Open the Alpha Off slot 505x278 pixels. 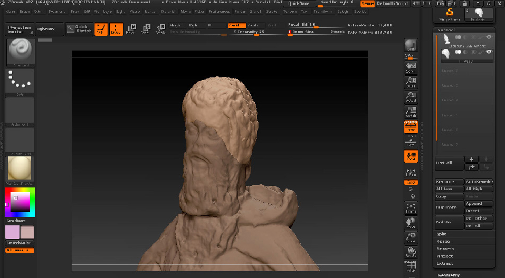tap(20, 112)
